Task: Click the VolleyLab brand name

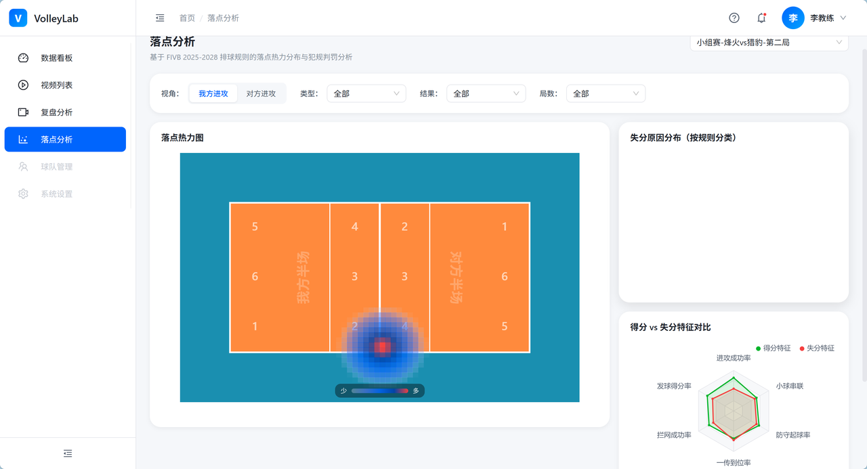Action: (x=56, y=19)
